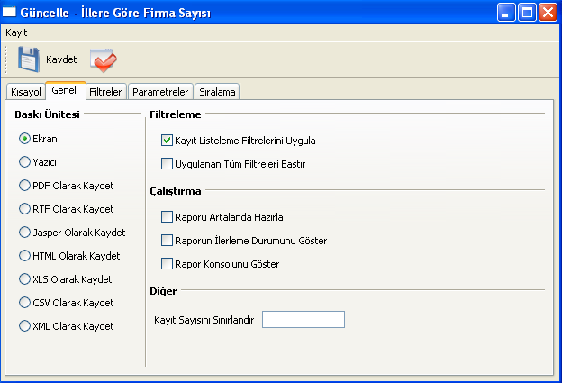
Task: Go to the Sıralama tab
Action: click(x=217, y=92)
